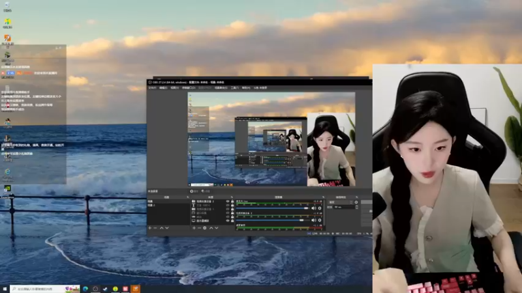Mute the 视频采集设备 2 mixer channel speaker icon
Image resolution: width=522 pixels, height=293 pixels.
pos(314,220)
